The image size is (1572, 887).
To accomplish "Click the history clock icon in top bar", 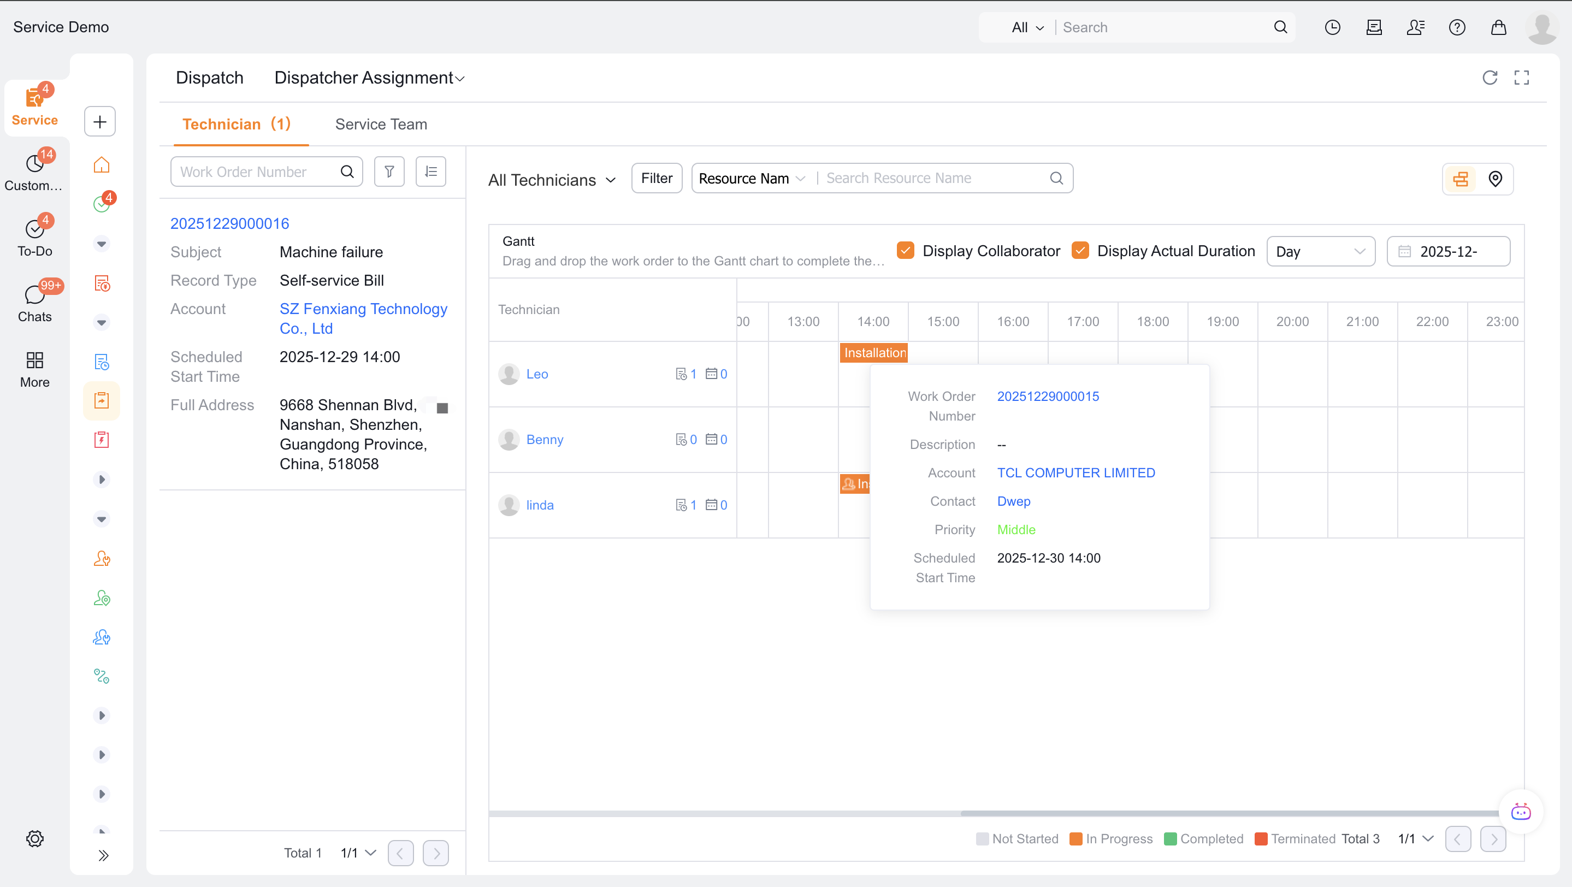I will (1332, 27).
